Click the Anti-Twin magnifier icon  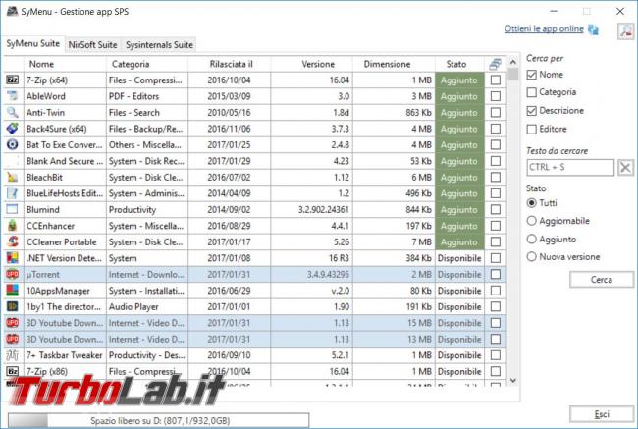[x=13, y=112]
